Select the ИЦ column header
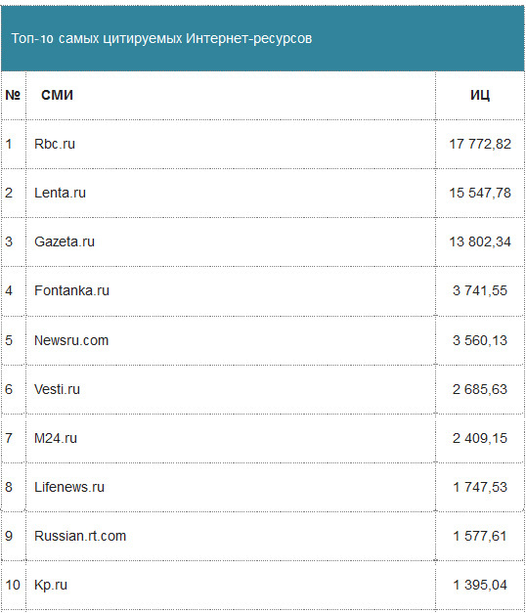The width and height of the screenshot is (526, 613). point(480,95)
